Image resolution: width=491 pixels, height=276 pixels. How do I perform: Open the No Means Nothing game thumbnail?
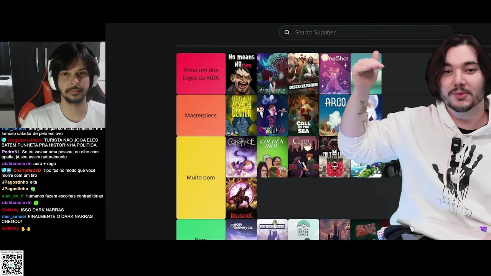coord(241,74)
